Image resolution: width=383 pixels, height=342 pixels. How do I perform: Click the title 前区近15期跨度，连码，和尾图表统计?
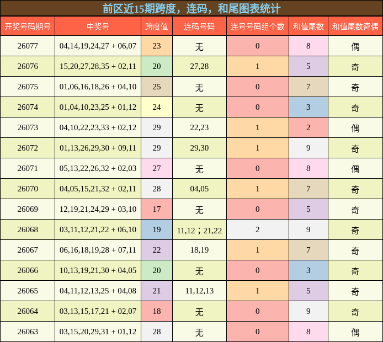click(191, 9)
